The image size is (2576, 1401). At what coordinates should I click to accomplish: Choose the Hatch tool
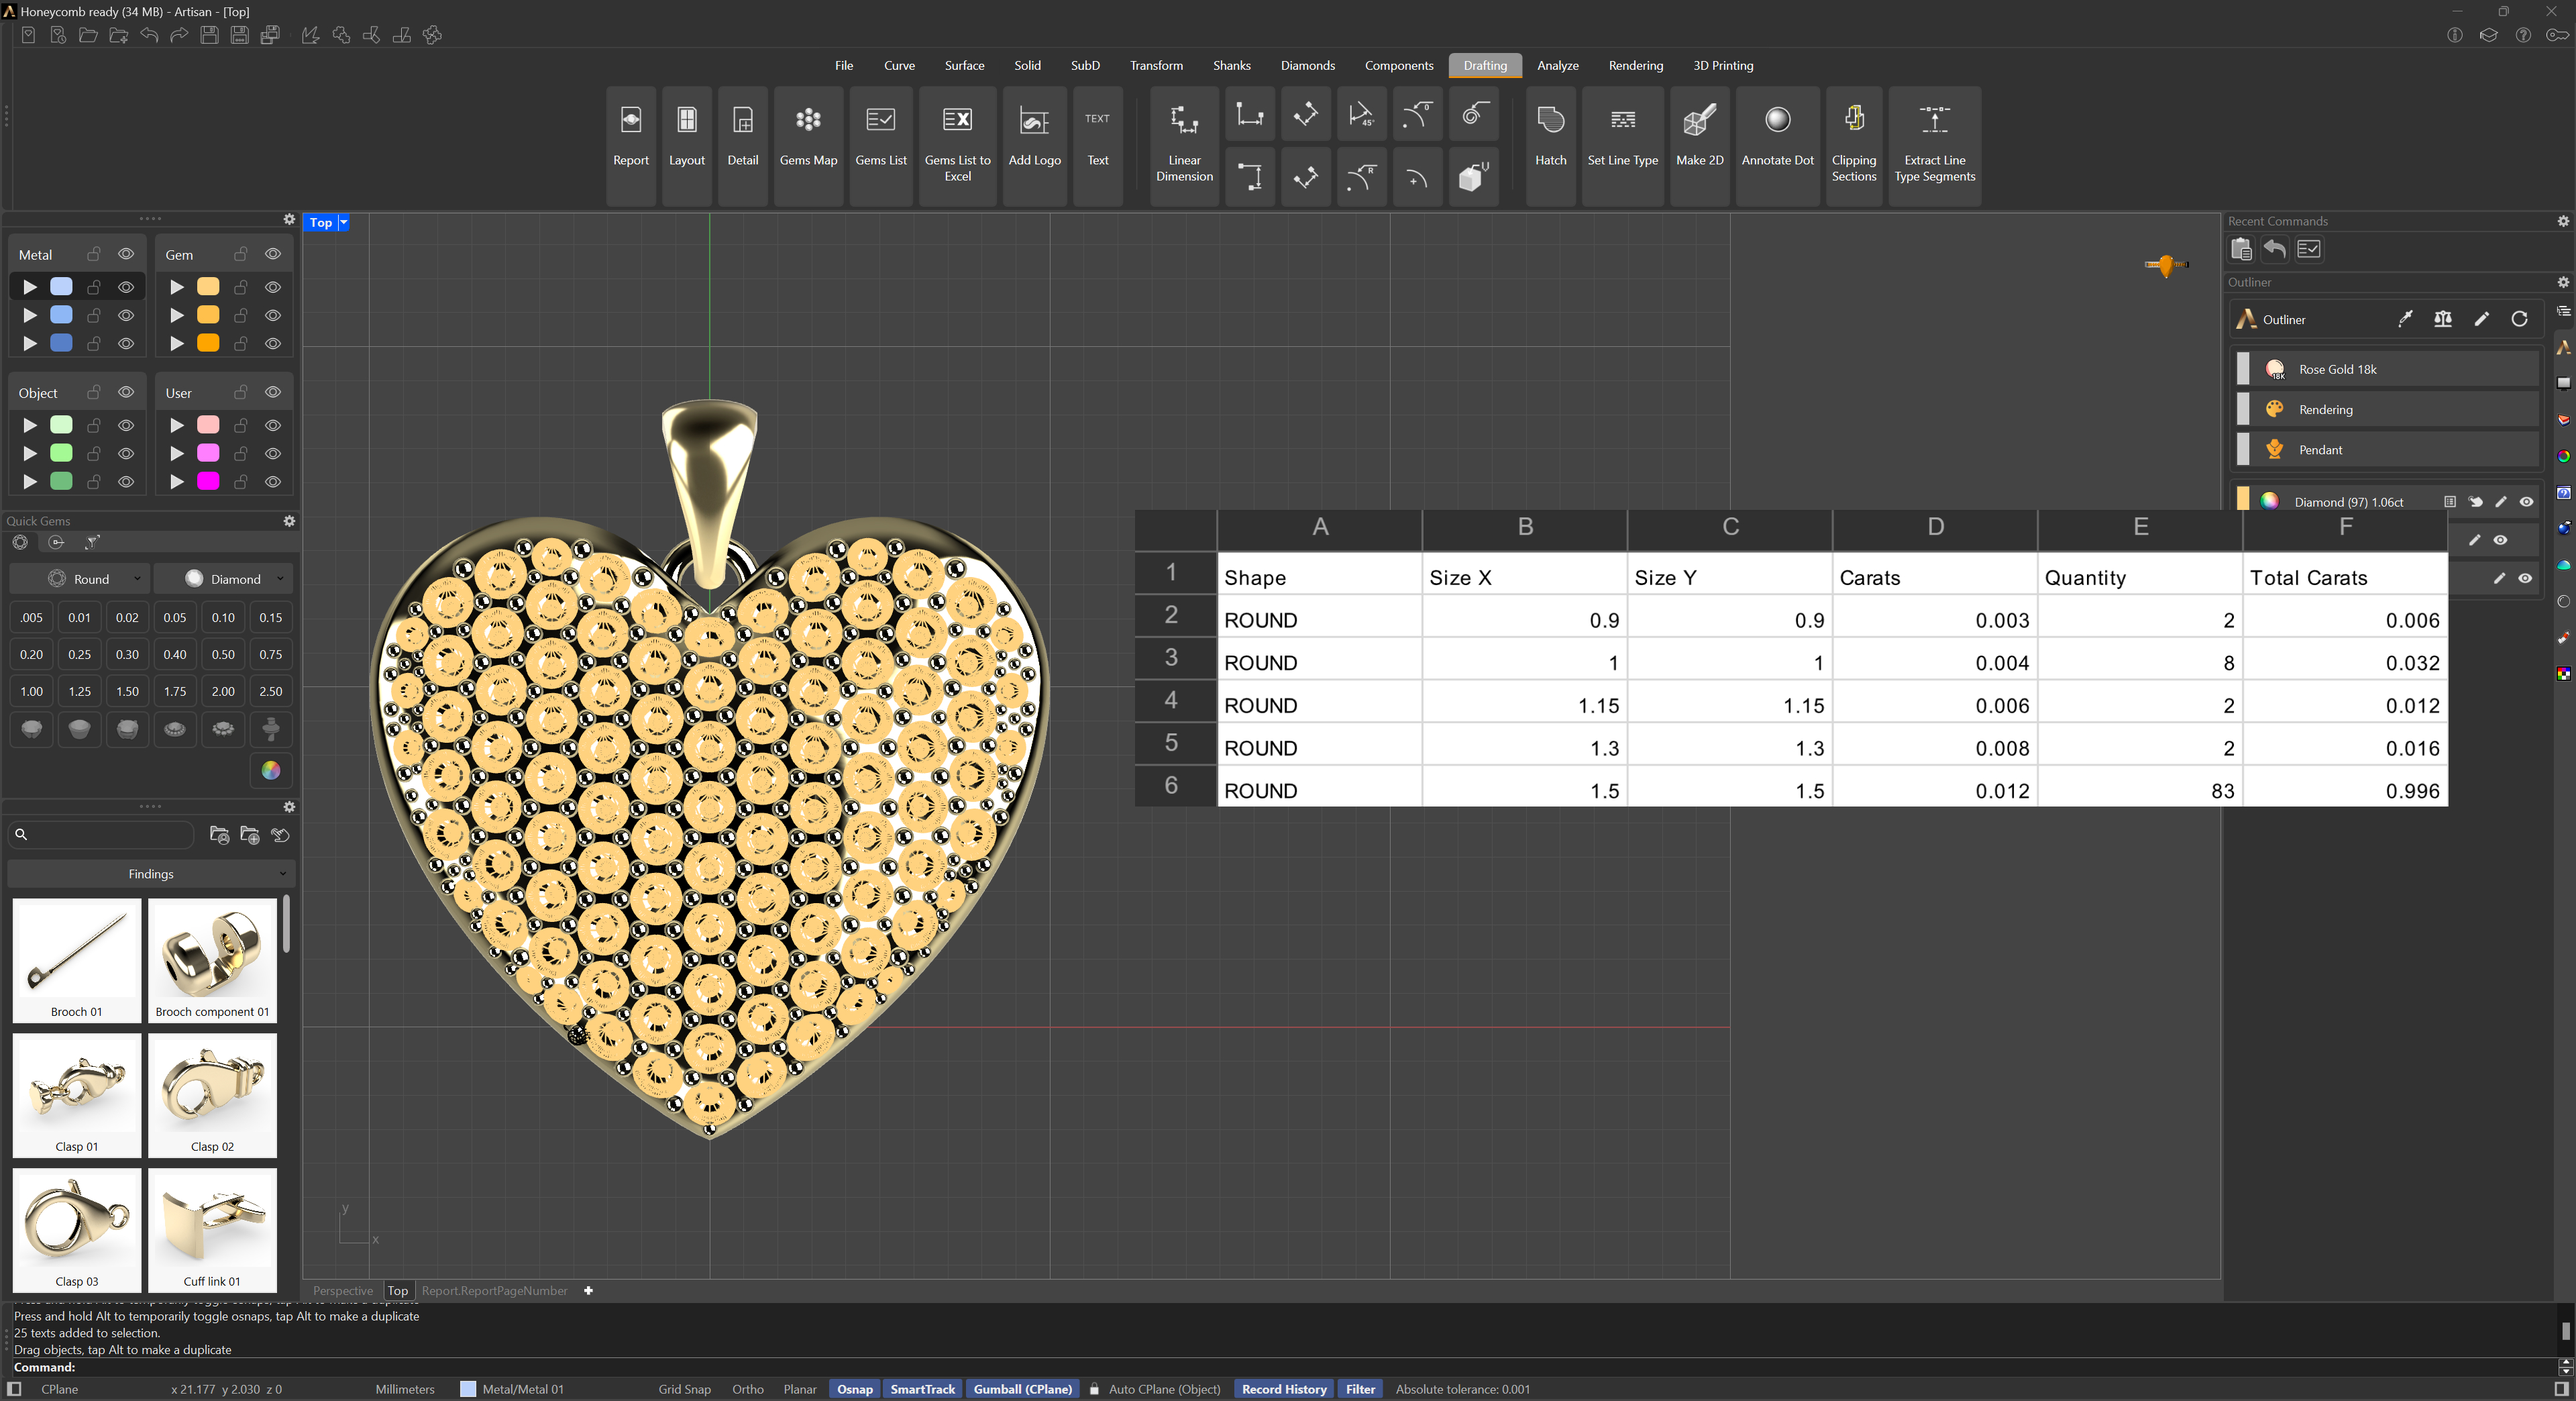[1551, 146]
